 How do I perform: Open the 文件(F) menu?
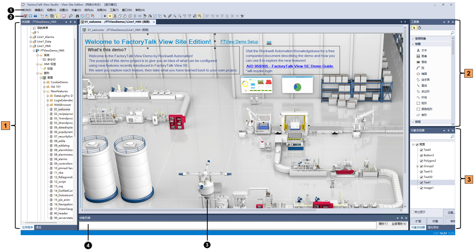(x=27, y=10)
